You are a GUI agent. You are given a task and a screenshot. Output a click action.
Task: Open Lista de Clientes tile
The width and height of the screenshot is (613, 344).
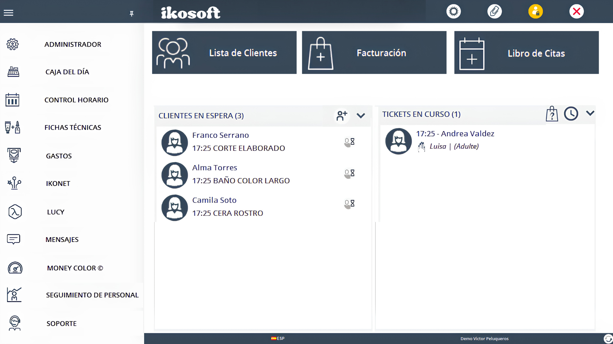[224, 52]
